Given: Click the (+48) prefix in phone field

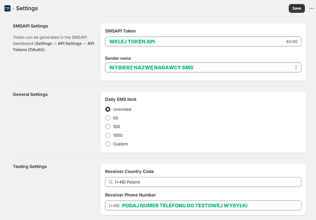Looking at the screenshot, I should tap(114, 206).
